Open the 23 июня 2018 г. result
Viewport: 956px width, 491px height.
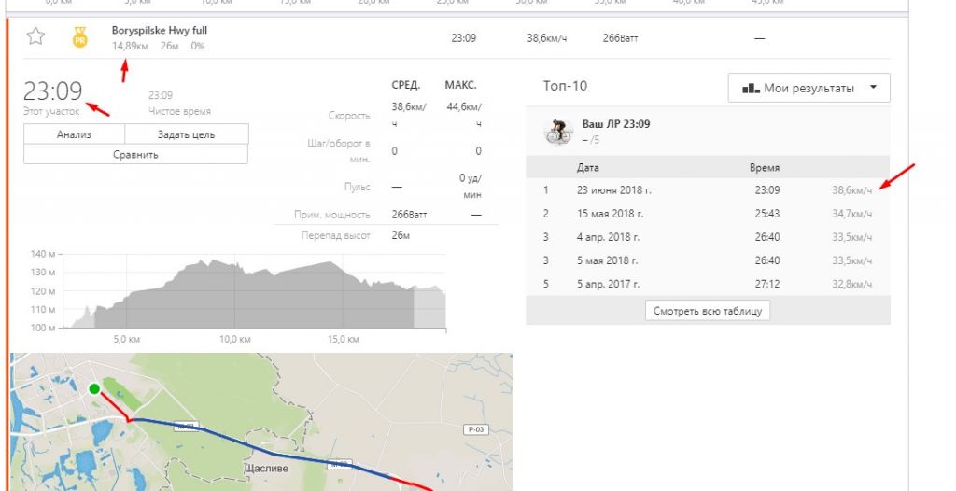coord(613,190)
